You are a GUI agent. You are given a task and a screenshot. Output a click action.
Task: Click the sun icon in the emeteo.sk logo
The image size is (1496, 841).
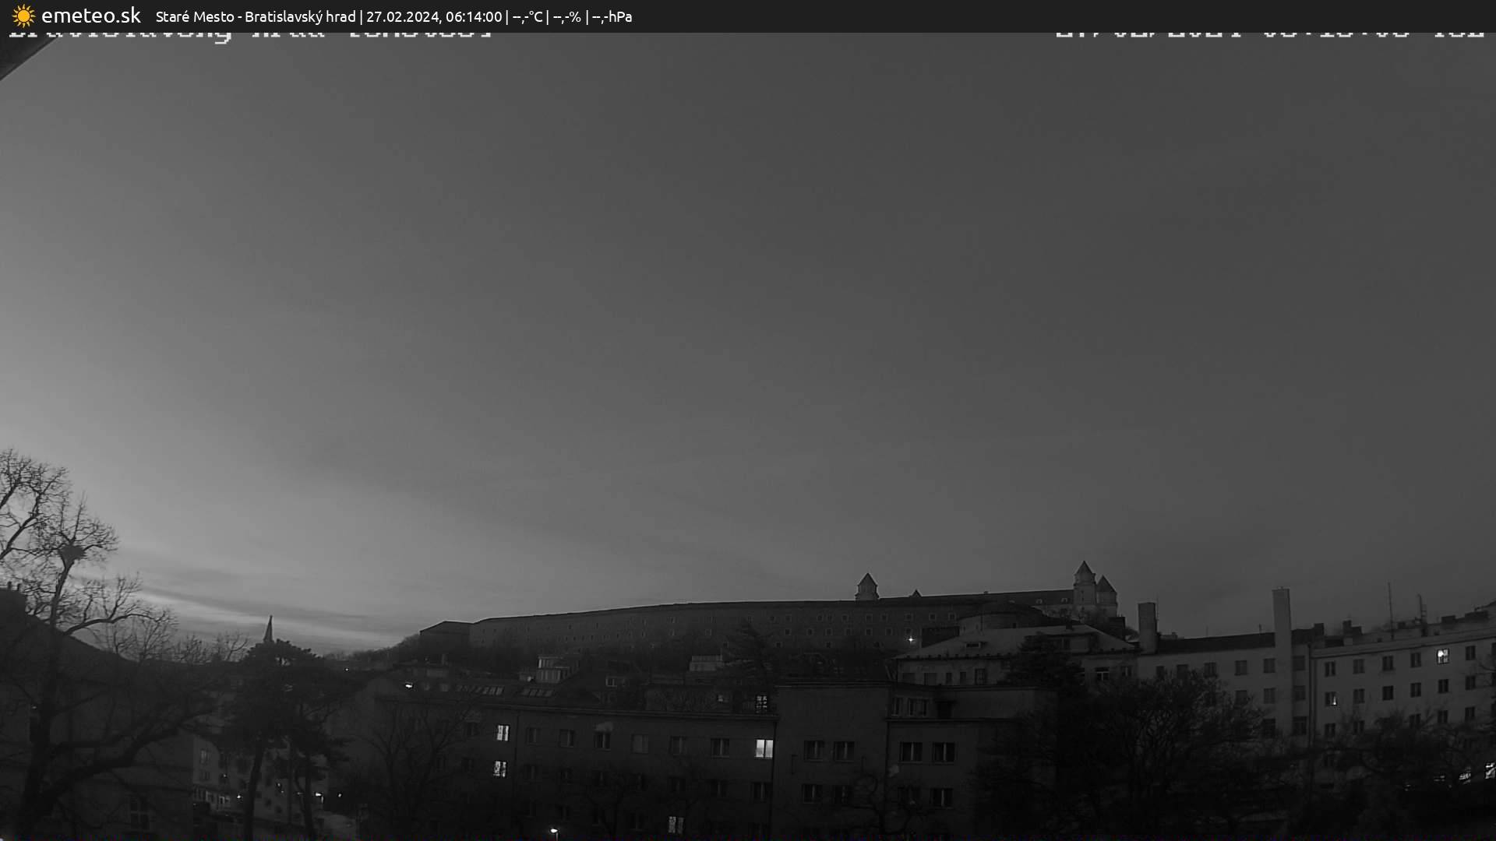[x=23, y=16]
